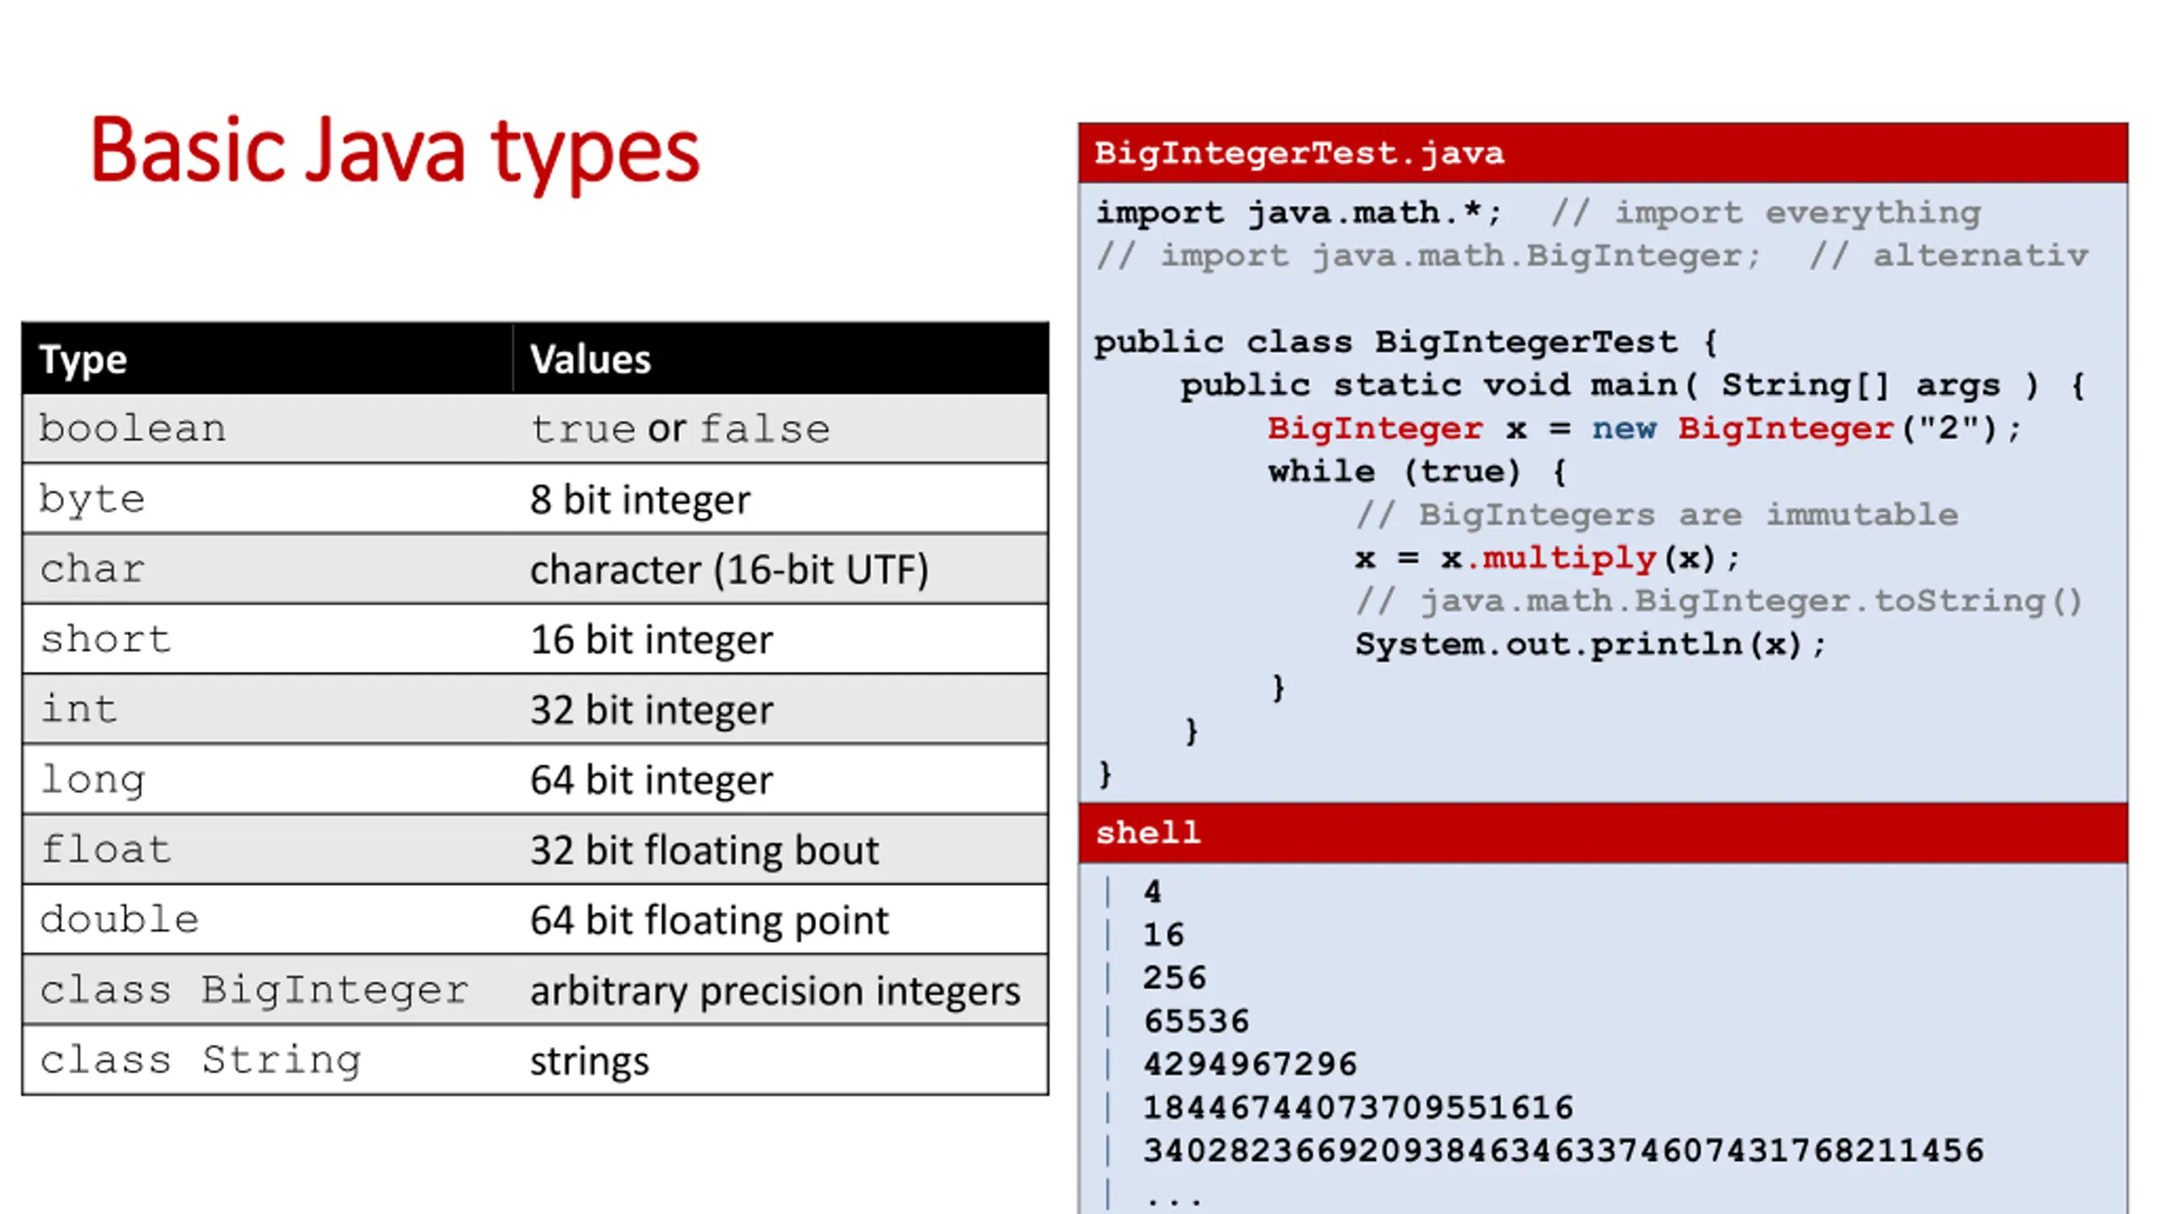
Task: Select the boolean type cell
Action: click(x=132, y=429)
